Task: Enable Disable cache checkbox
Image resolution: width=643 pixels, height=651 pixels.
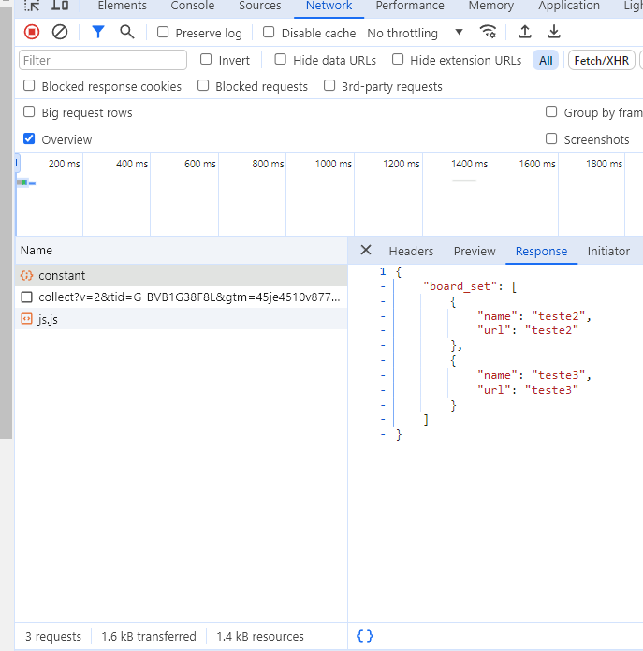Action: coord(269,32)
